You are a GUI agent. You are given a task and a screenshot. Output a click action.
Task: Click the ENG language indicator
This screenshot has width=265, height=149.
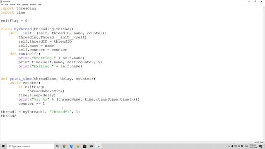pyautogui.click(x=246, y=146)
